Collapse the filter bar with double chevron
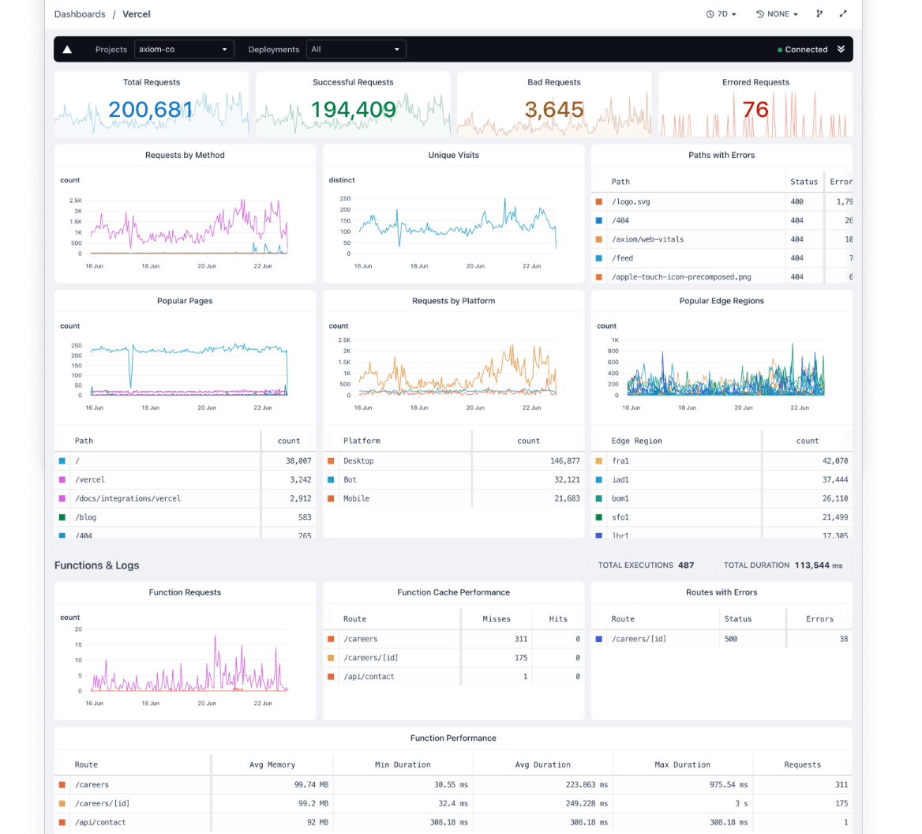The width and height of the screenshot is (922, 834). pos(841,49)
